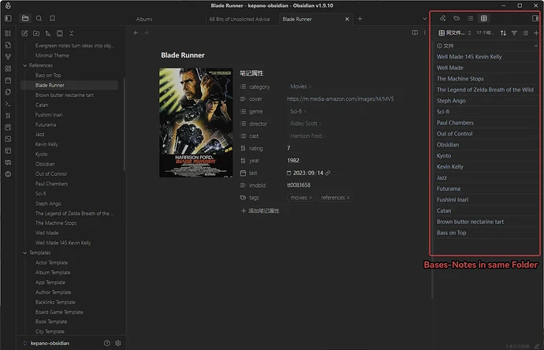Add a new tab with plus button

(360, 19)
